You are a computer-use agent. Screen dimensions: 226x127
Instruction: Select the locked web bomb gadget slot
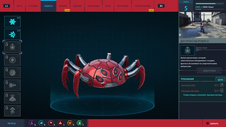[12, 73]
